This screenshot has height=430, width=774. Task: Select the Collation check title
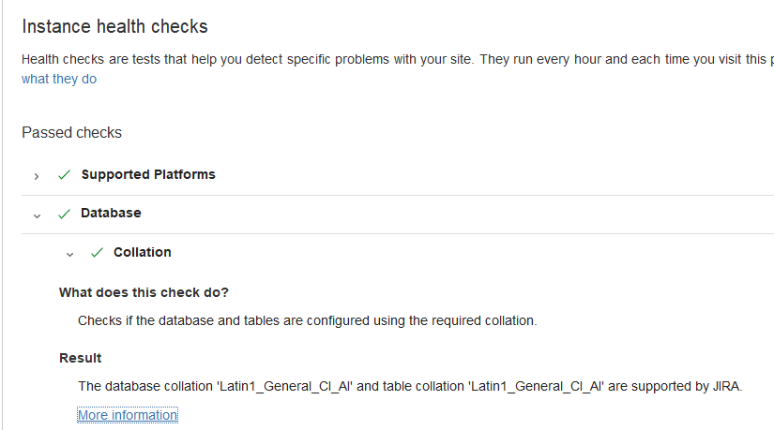pos(143,252)
